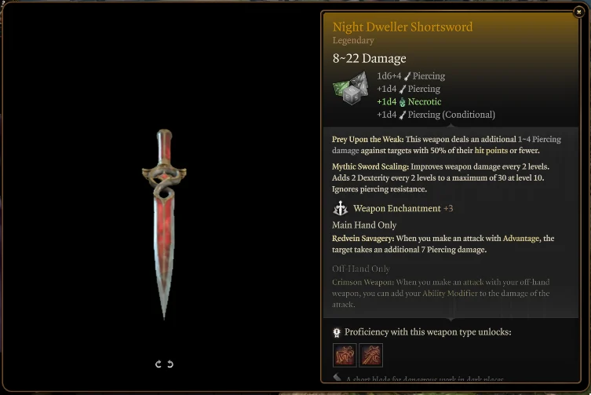This screenshot has width=591, height=395.
Task: Click the 3D shortsword model preview
Action: coord(164,224)
